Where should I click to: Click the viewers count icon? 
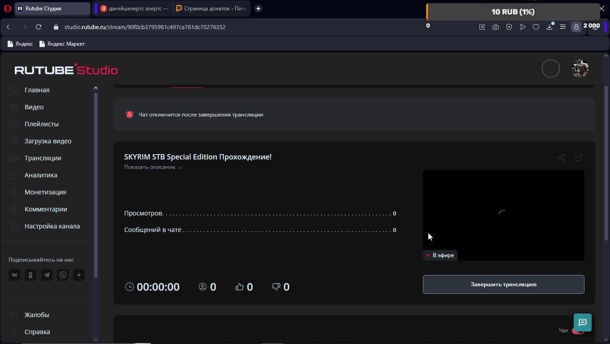[203, 287]
